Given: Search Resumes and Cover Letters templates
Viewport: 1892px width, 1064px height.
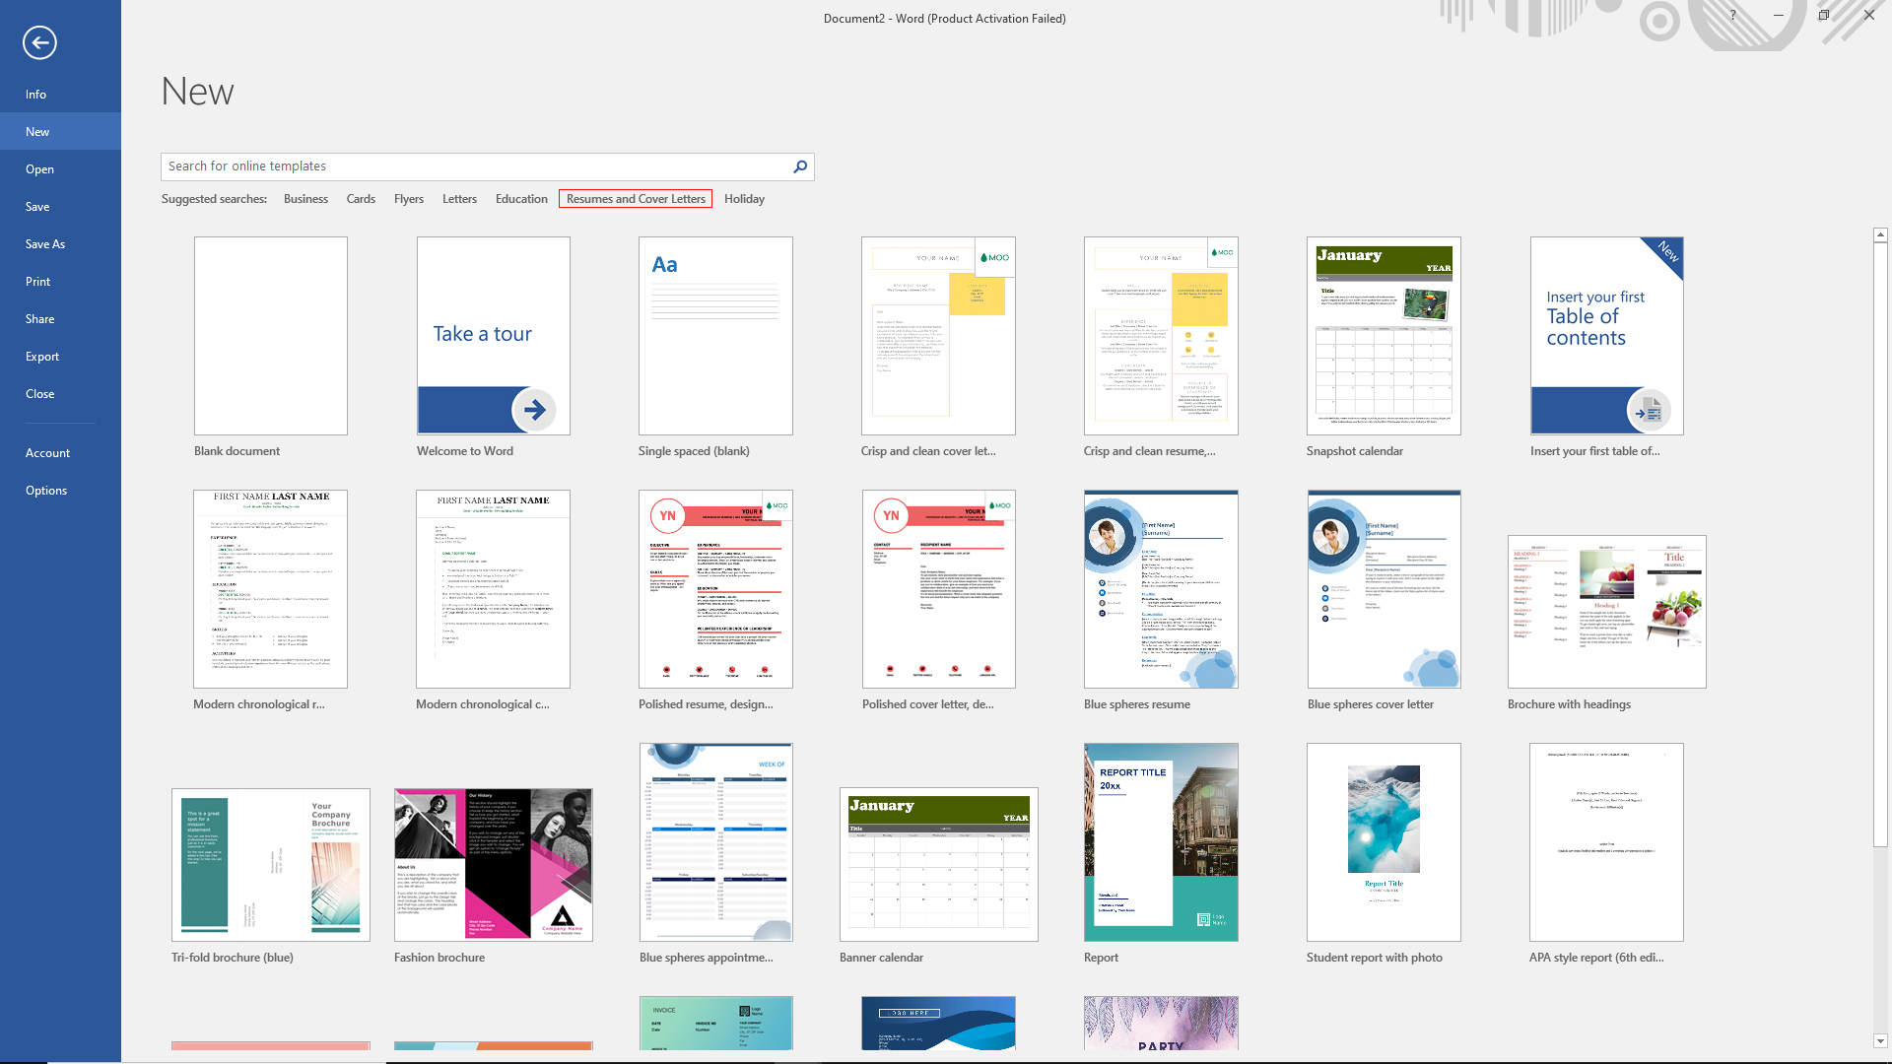Looking at the screenshot, I should [636, 198].
